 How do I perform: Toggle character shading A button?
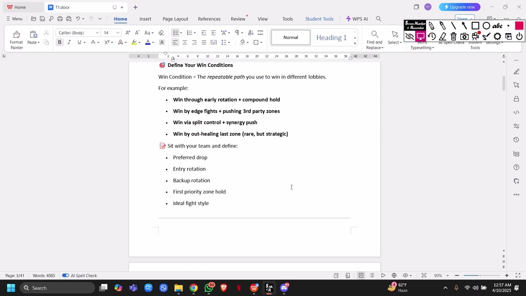[x=162, y=42]
